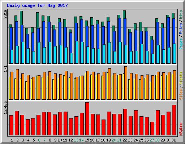Click the 'Pages' legend label
This screenshot has height=144, width=185.
(x=181, y=44)
